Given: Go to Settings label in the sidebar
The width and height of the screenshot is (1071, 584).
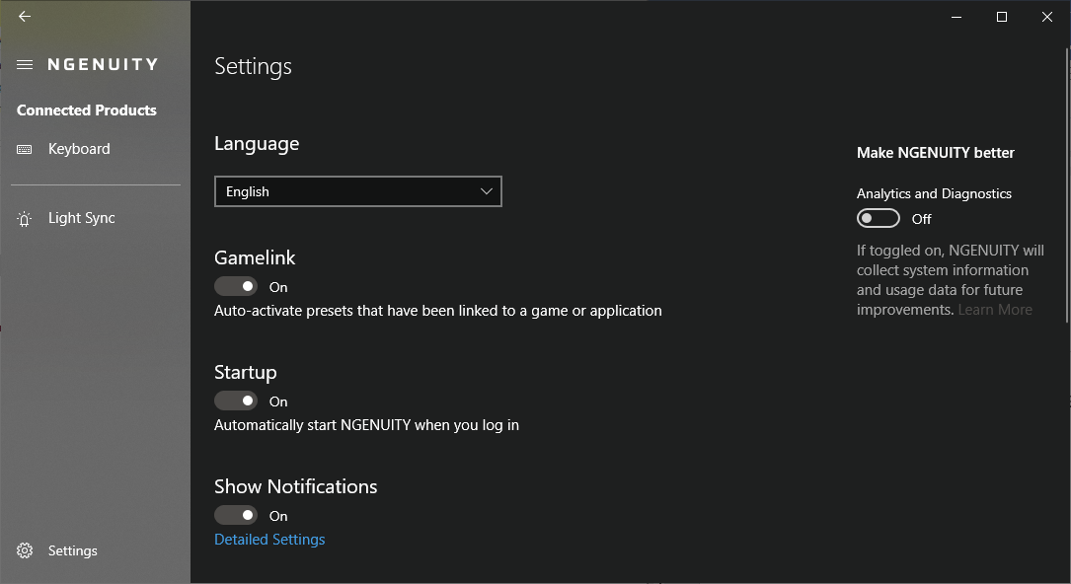Looking at the screenshot, I should pyautogui.click(x=73, y=550).
